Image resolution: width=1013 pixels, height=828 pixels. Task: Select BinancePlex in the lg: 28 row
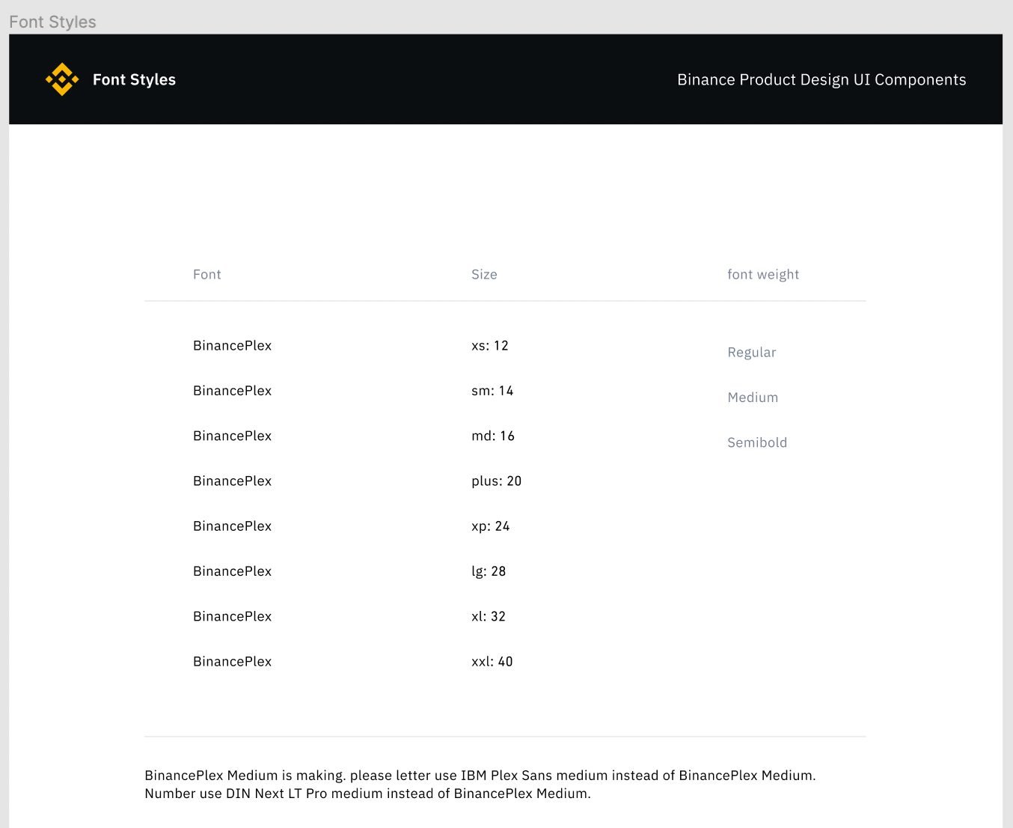232,570
